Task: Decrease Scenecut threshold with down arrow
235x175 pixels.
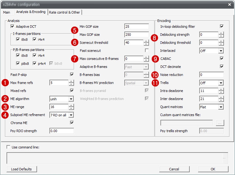Action: pos(146,44)
